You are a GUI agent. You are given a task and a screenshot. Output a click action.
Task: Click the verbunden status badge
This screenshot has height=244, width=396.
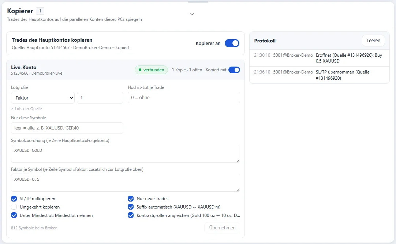(x=151, y=70)
